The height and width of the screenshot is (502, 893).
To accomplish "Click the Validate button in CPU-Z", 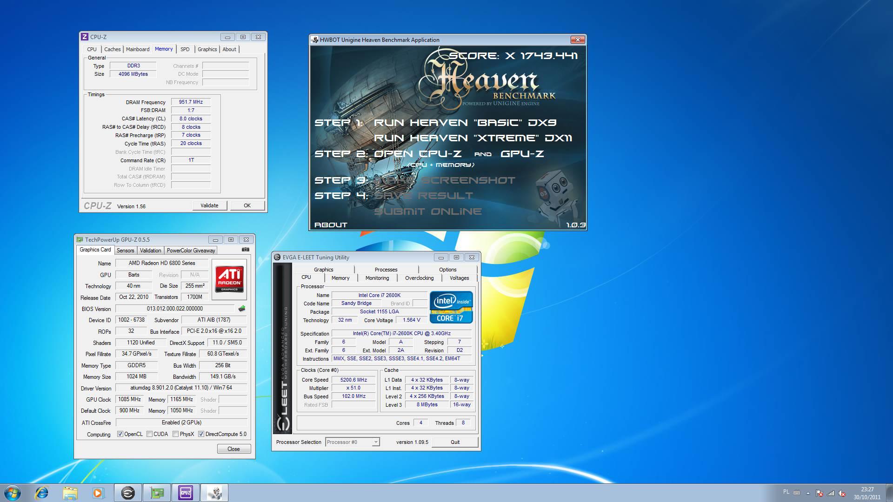I will click(209, 205).
